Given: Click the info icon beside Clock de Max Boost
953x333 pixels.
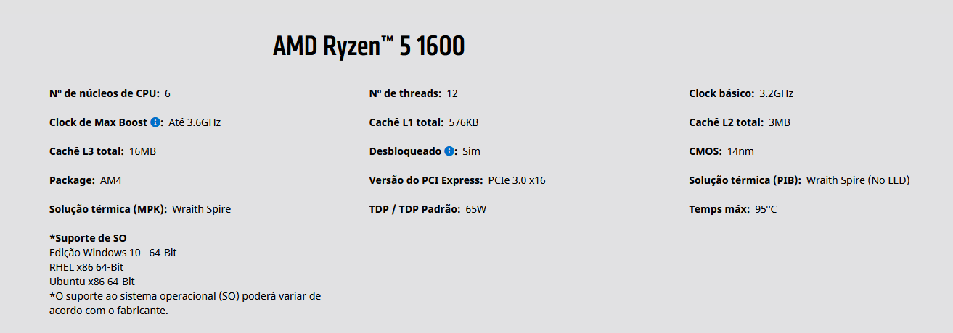Looking at the screenshot, I should point(155,122).
